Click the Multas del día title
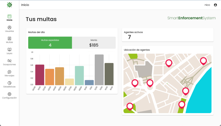This screenshot has width=221, height=126. [x=36, y=32]
